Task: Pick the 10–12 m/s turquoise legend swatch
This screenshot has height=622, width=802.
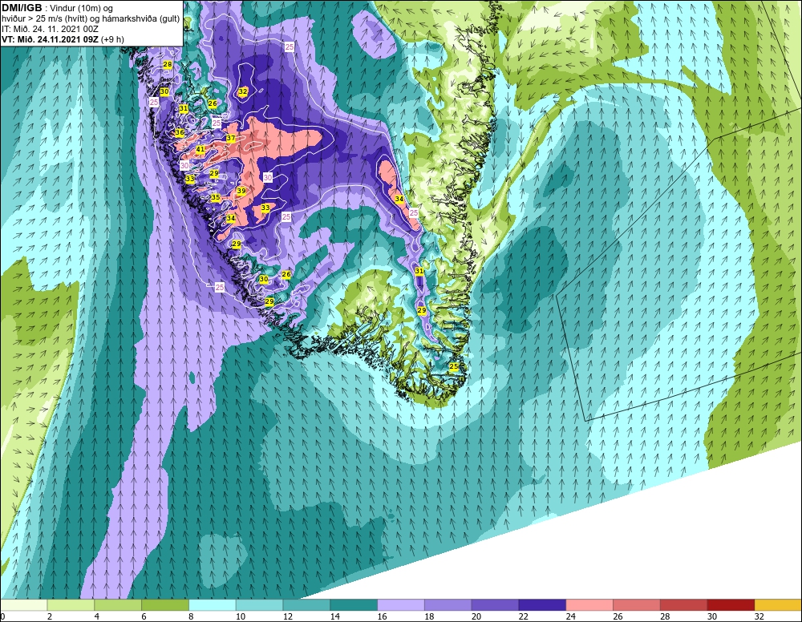Action: (259, 604)
